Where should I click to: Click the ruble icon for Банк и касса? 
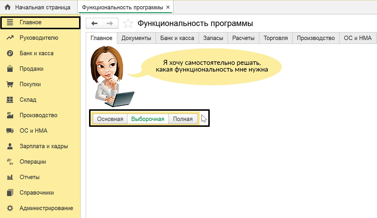10,53
